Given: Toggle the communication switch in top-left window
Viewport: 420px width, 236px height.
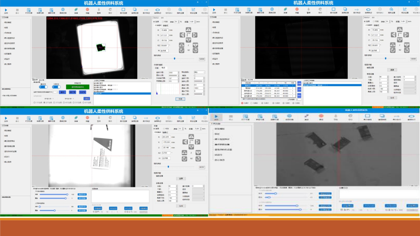Looking at the screenshot, I should tap(43, 87).
